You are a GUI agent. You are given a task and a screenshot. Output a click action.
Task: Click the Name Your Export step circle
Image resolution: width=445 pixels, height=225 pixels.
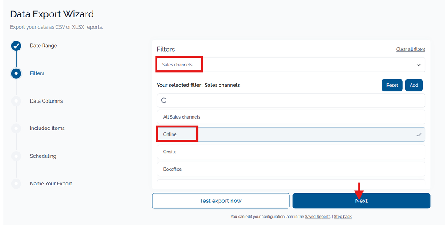pyautogui.click(x=16, y=184)
